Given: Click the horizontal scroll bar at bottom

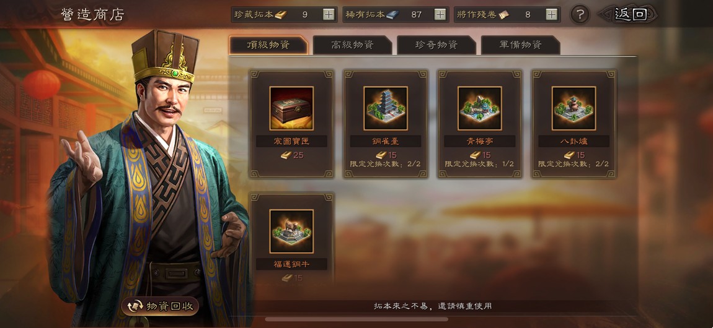Looking at the screenshot, I should (x=356, y=319).
